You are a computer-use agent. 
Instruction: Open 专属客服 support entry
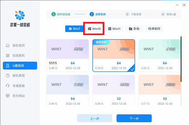(20, 86)
